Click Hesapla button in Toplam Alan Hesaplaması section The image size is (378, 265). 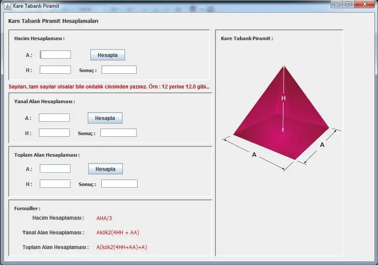coord(106,169)
